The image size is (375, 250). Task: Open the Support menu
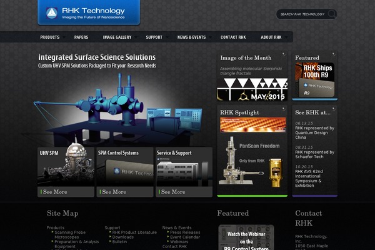[x=154, y=37]
